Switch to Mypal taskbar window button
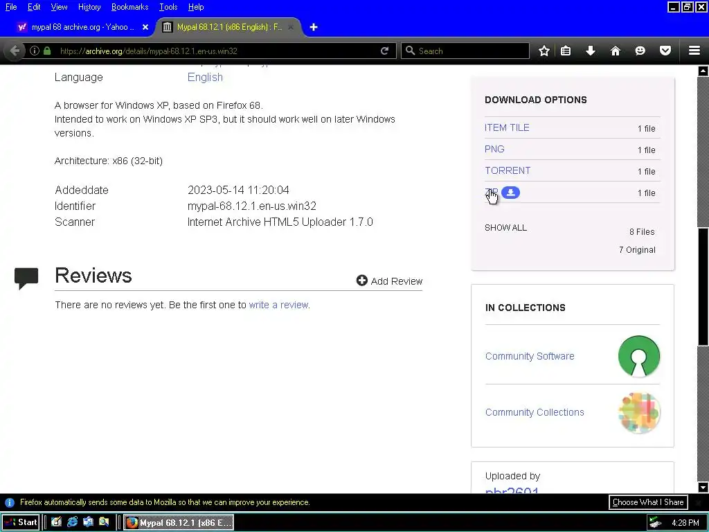This screenshot has width=709, height=532. (179, 522)
